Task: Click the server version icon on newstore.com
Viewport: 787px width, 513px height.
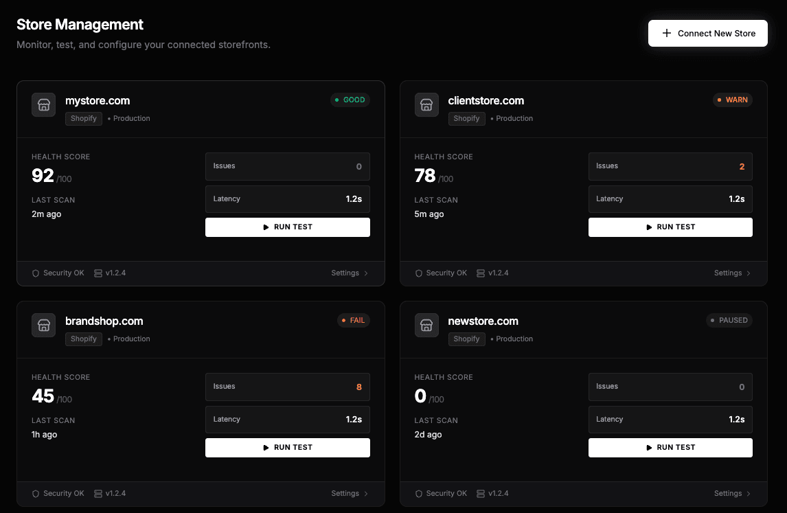Action: click(481, 494)
